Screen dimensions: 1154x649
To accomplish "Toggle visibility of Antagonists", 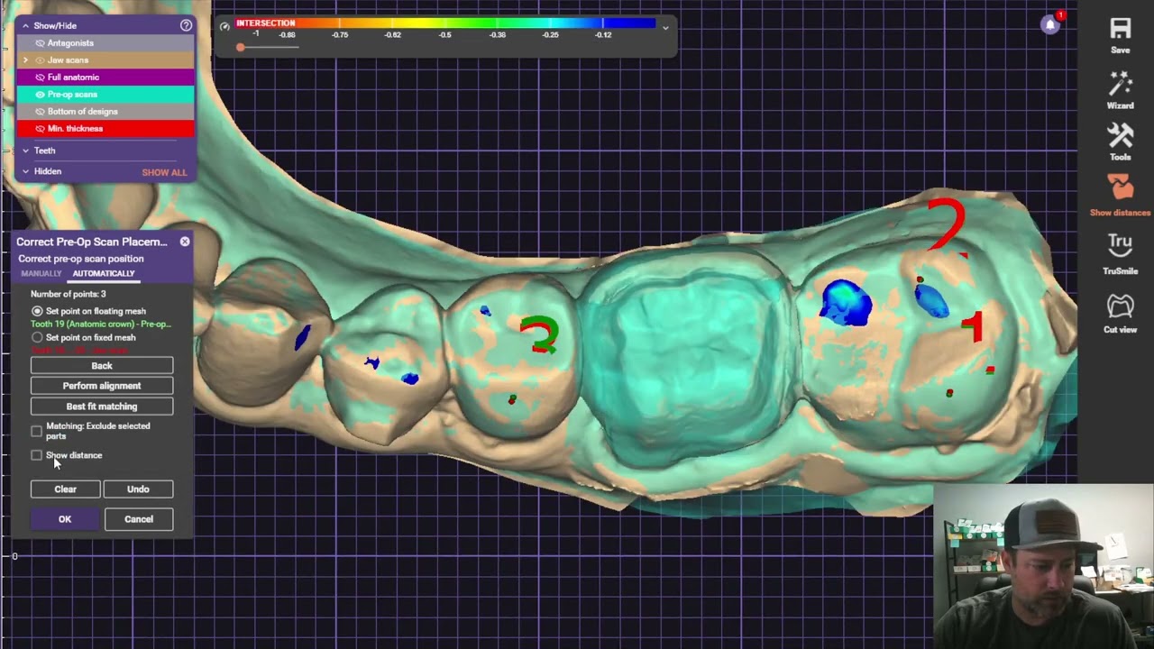I will (x=40, y=43).
